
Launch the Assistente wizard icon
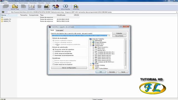coord(56,7)
